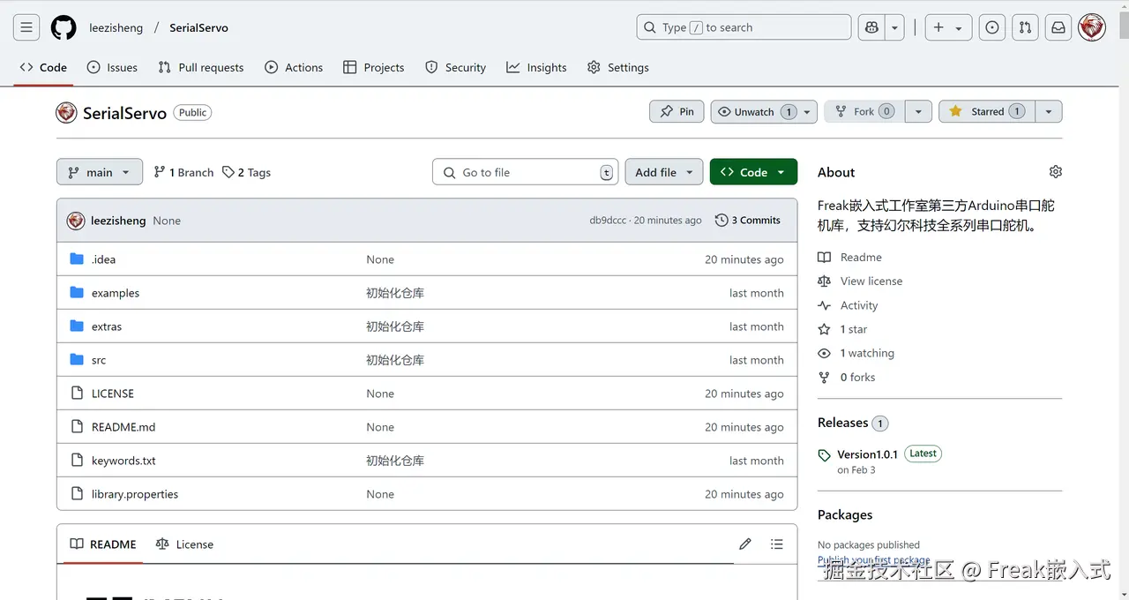The image size is (1129, 600).
Task: Open the src folder
Action: tap(99, 360)
